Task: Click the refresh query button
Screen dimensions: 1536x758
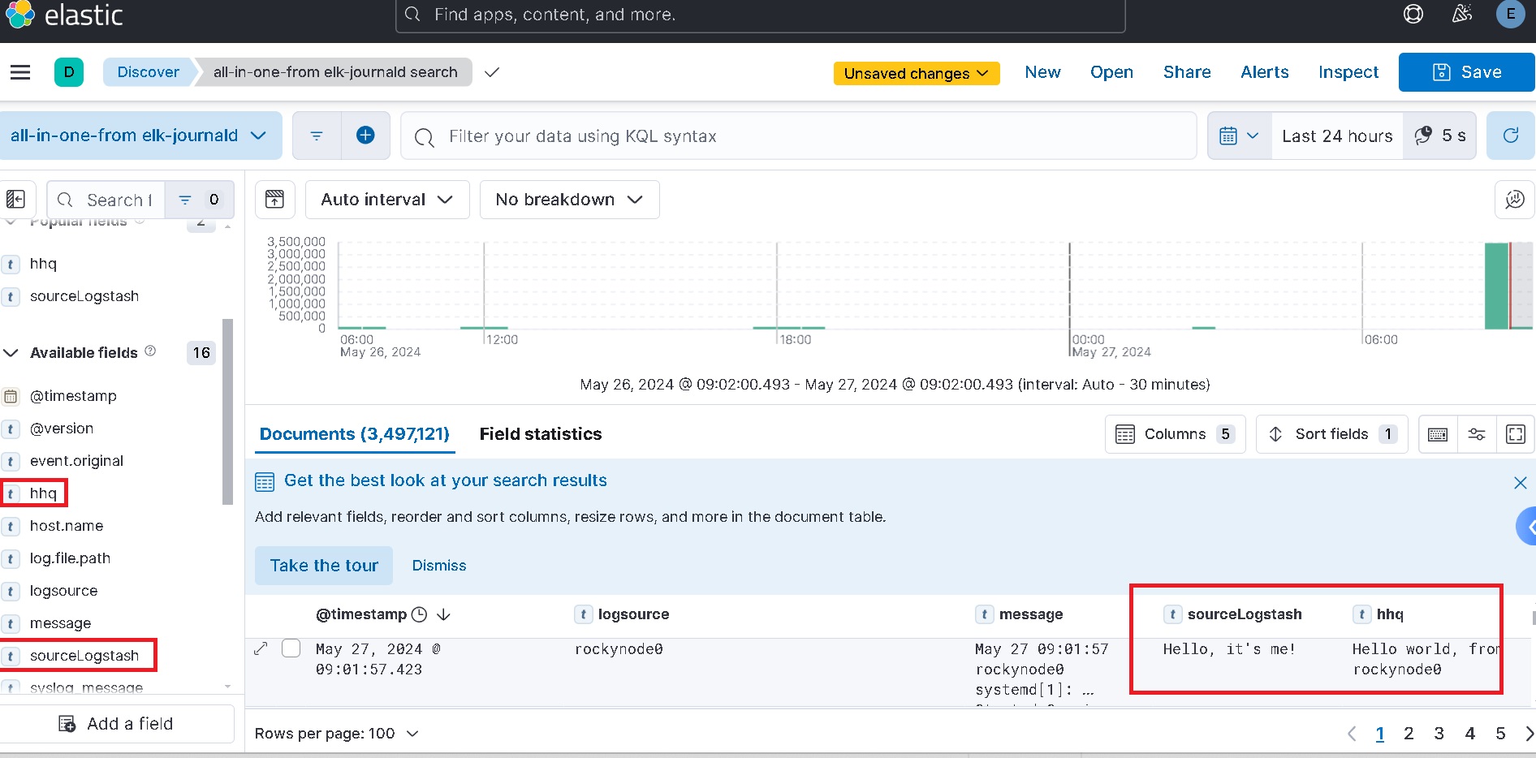Action: click(1510, 136)
